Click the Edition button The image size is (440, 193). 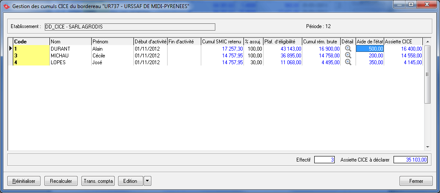(130, 181)
